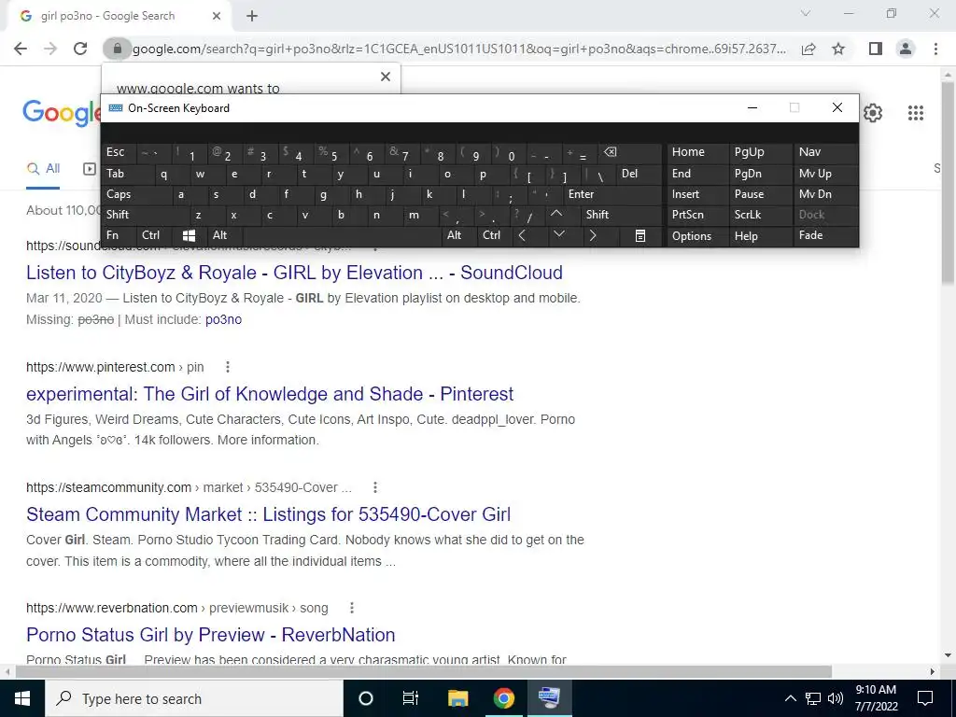956x717 pixels.
Task: Toggle the Nav mode key
Action: pyautogui.click(x=825, y=152)
